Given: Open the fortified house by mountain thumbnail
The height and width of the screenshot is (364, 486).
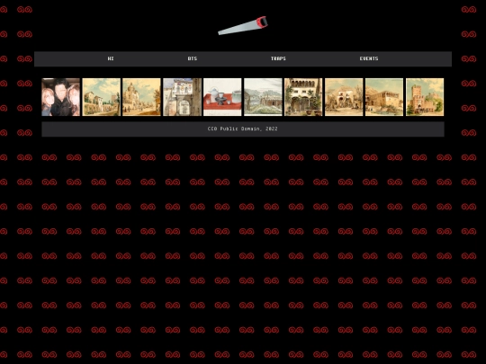Looking at the screenshot, I should 384,97.
